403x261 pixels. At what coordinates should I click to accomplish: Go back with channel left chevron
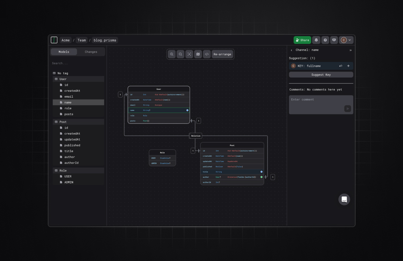(x=291, y=50)
